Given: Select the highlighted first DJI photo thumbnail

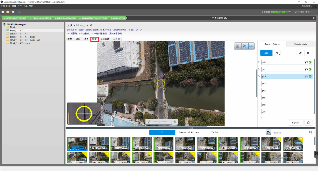Looking at the screenshot, I should (77, 144).
